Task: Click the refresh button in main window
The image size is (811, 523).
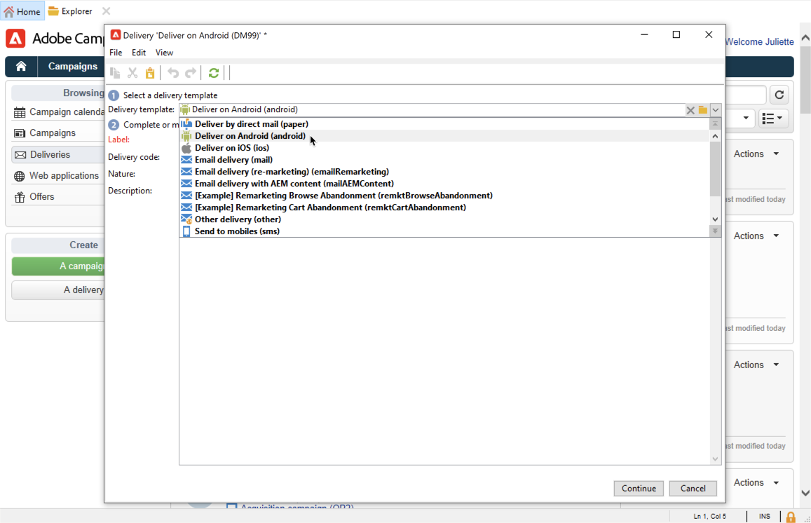Action: click(779, 95)
